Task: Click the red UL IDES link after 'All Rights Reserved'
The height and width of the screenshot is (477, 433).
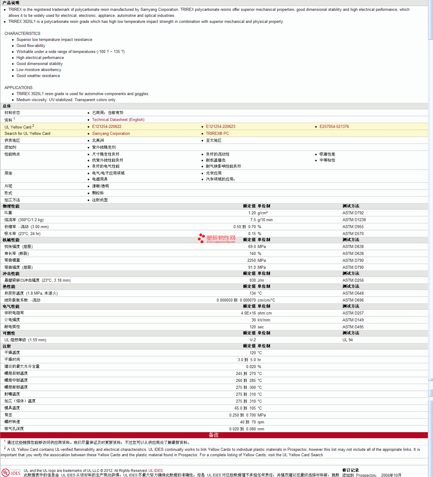Action: click(x=155, y=471)
